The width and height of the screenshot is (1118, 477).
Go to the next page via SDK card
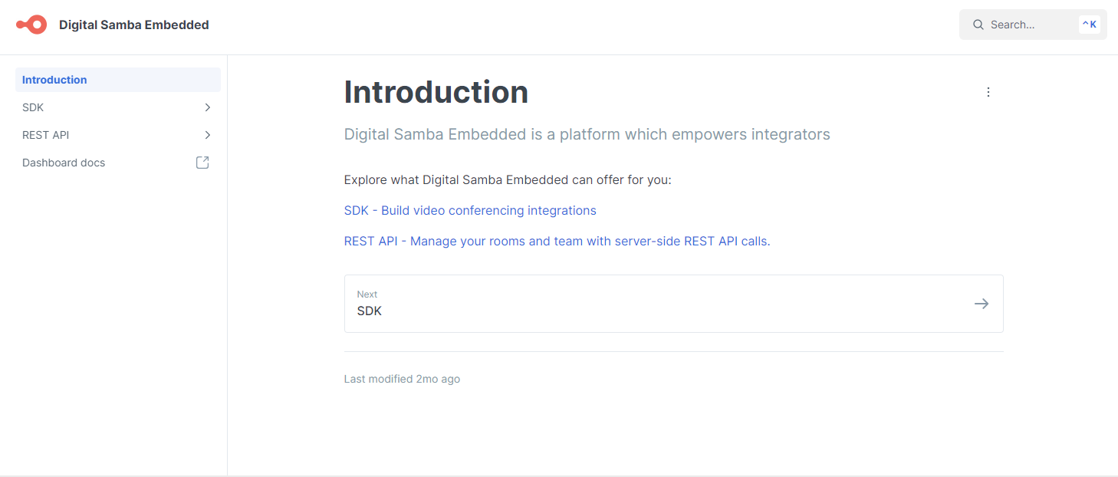(x=673, y=304)
